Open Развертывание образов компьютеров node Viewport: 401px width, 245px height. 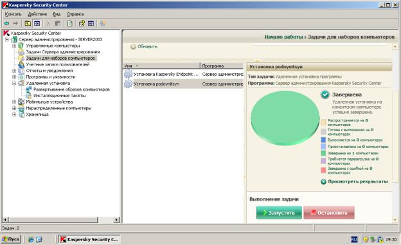click(x=71, y=89)
